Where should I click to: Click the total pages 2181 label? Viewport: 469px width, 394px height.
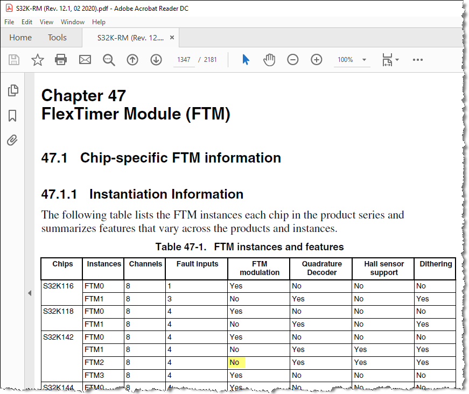tap(211, 60)
